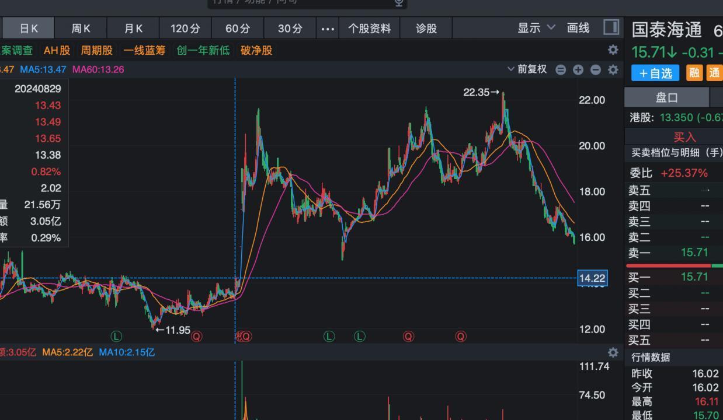
Task: Click the 破净股 tag
Action: click(x=256, y=50)
